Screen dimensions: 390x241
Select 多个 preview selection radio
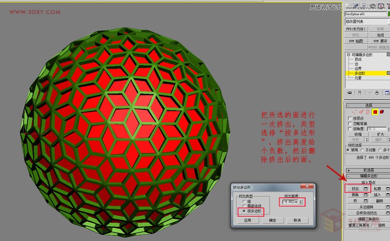[380, 150]
